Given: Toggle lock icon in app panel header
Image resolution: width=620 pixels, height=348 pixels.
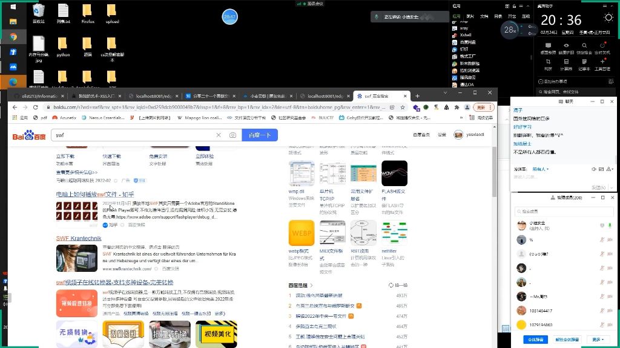Looking at the screenshot, I should [x=514, y=6].
